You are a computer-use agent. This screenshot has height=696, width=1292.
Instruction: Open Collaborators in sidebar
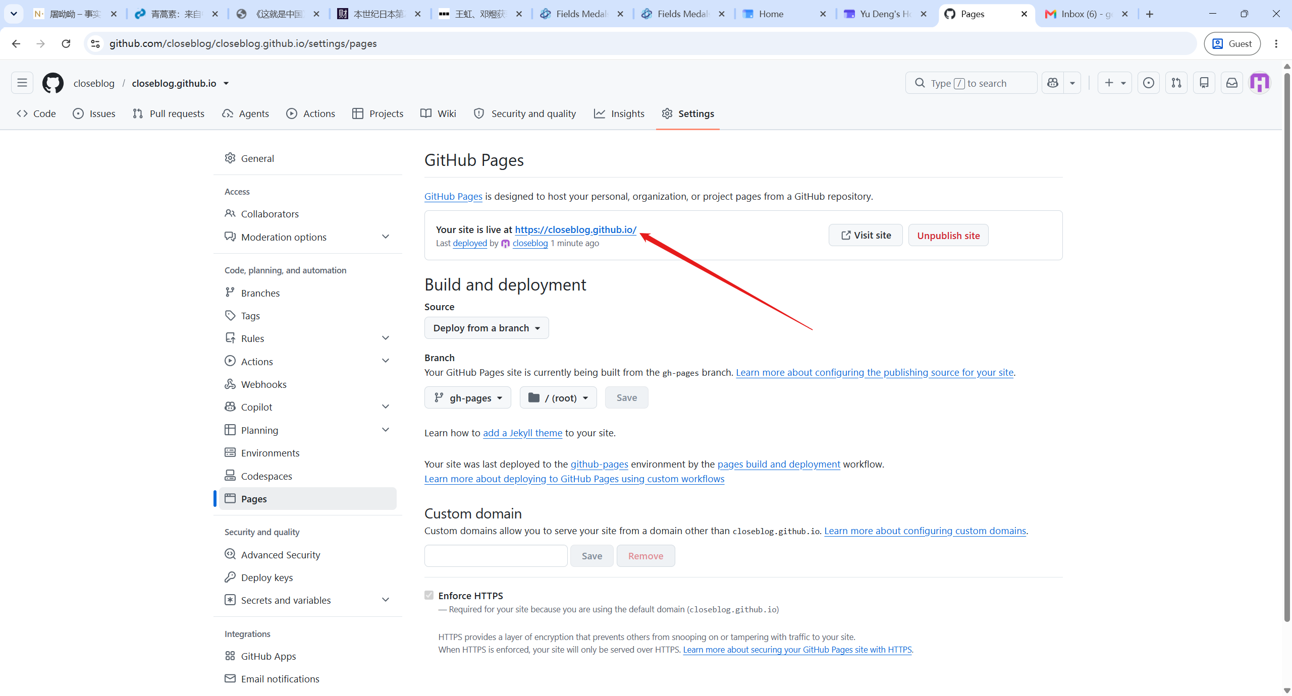point(308,214)
